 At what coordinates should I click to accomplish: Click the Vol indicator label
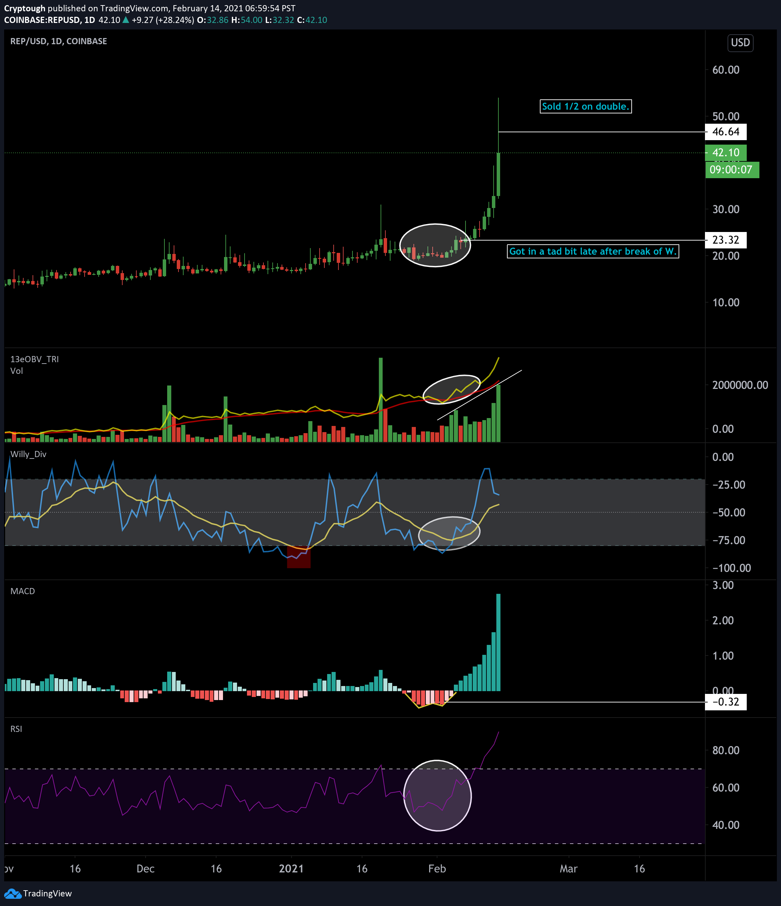[x=16, y=371]
